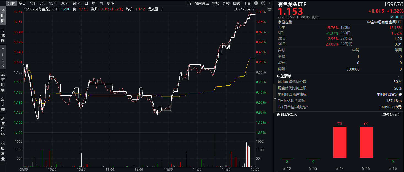
Task: Switch to 月 monthly chart tab
Action: [101, 3]
